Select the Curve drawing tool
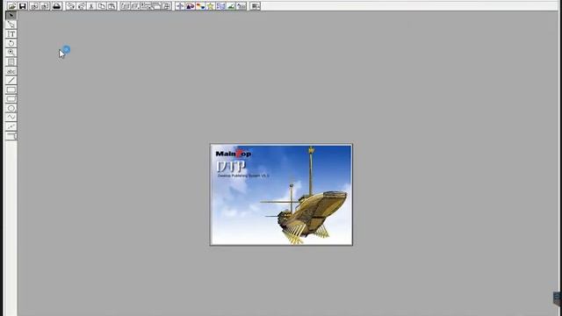Viewport: 562px width, 316px height. (11, 118)
